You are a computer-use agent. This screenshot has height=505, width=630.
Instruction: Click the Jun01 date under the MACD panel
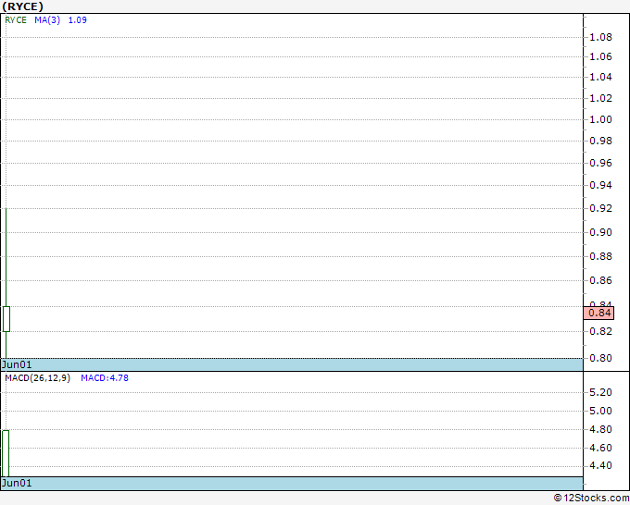click(x=17, y=483)
